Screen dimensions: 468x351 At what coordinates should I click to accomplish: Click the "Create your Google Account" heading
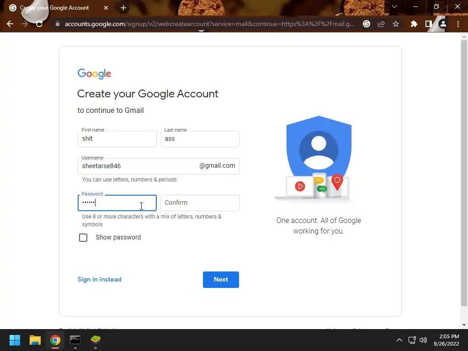pos(148,94)
